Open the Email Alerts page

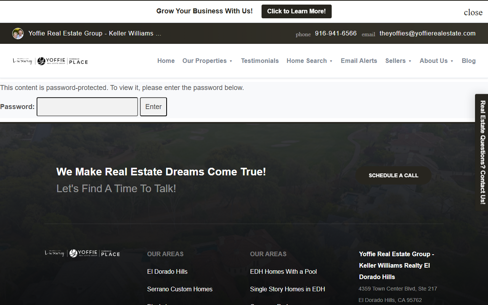(359, 61)
